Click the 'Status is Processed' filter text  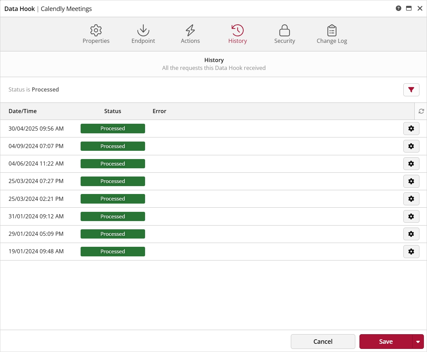[x=34, y=89]
